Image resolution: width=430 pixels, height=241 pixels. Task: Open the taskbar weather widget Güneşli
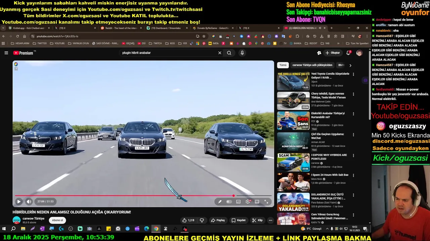point(311,229)
